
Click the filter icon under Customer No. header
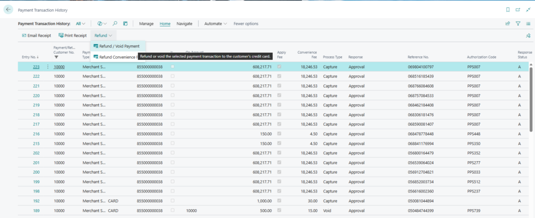tap(56, 57)
